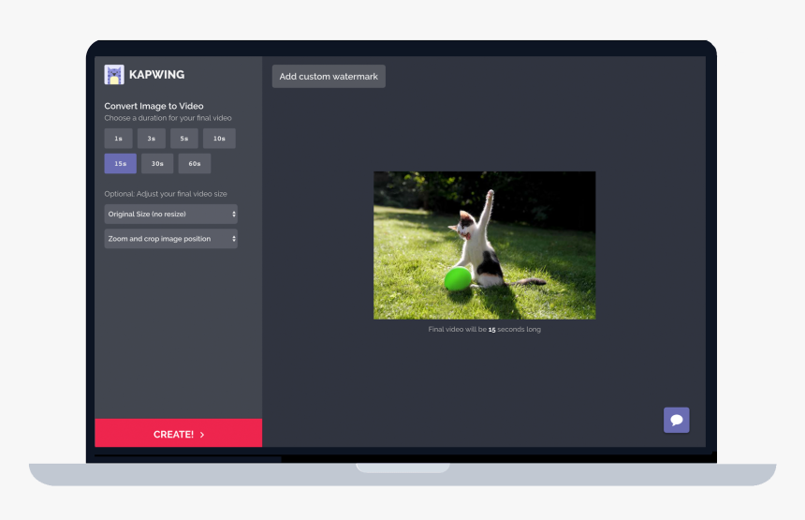Click 'Optional: Adjust your final video size' label

(x=166, y=194)
